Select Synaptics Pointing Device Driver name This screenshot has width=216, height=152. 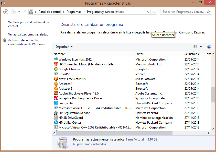coord(80,98)
